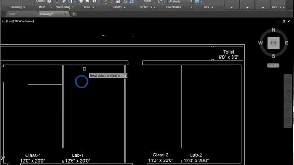This screenshot has height=165, width=294.
Task: Open the [-] viewport controls menu
Action: [x=4, y=21]
